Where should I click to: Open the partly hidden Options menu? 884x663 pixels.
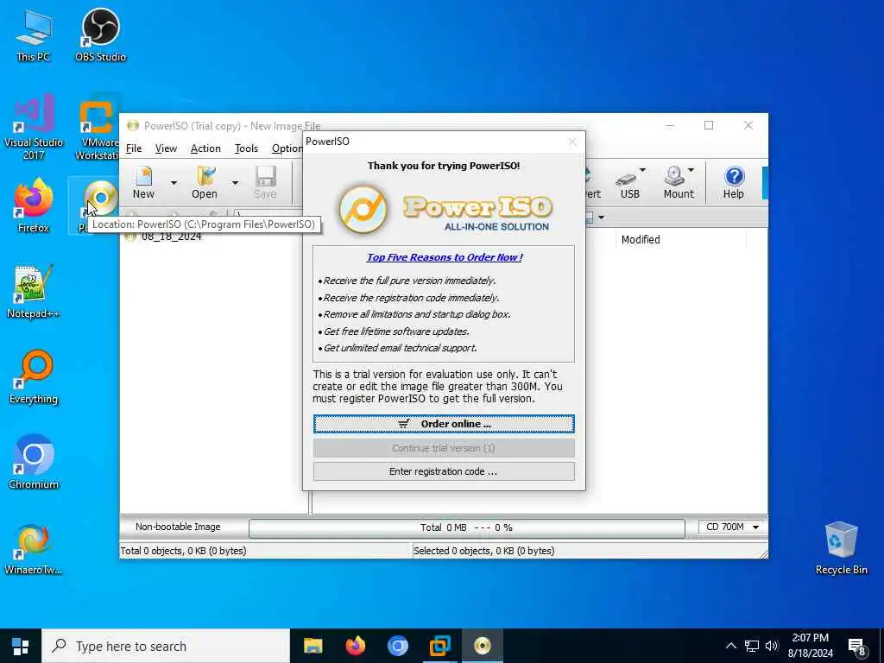(x=287, y=148)
